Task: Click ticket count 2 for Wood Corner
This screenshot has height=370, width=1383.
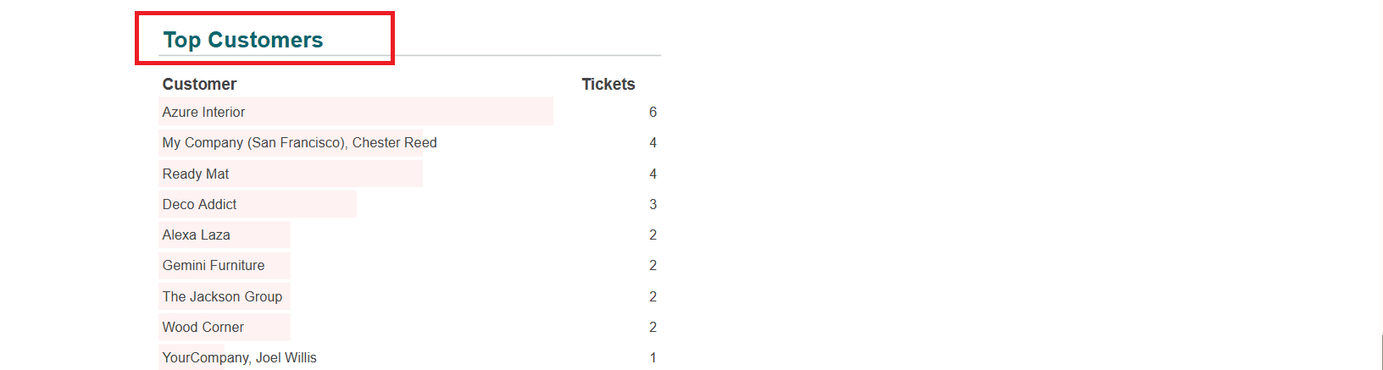Action: point(653,327)
